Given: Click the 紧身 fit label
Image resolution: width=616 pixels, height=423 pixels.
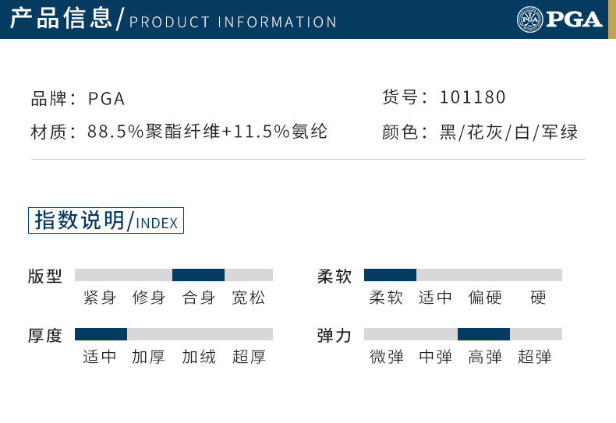Looking at the screenshot, I should pos(100,298).
